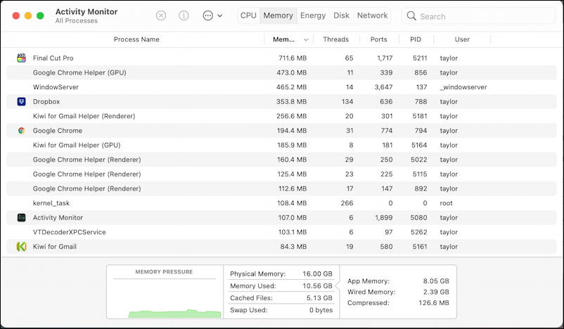Select Kiwi for Gmail Helper (Renderer) row
This screenshot has height=329, width=564.
(281, 116)
